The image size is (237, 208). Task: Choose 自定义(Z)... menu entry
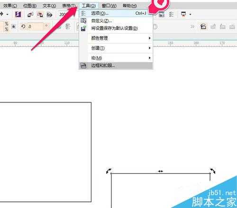point(116,21)
